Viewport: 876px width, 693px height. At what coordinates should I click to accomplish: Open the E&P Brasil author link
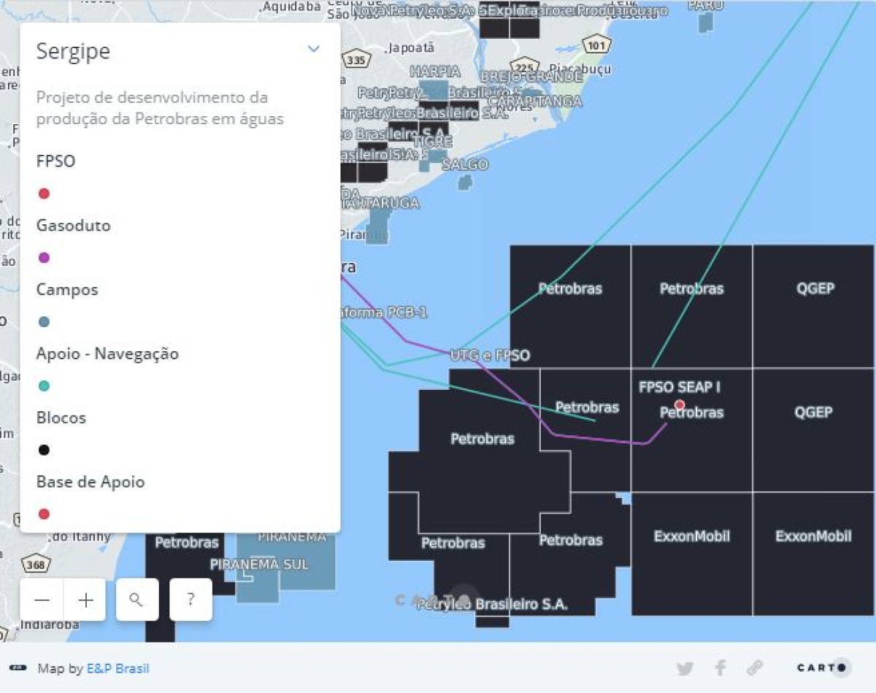118,668
